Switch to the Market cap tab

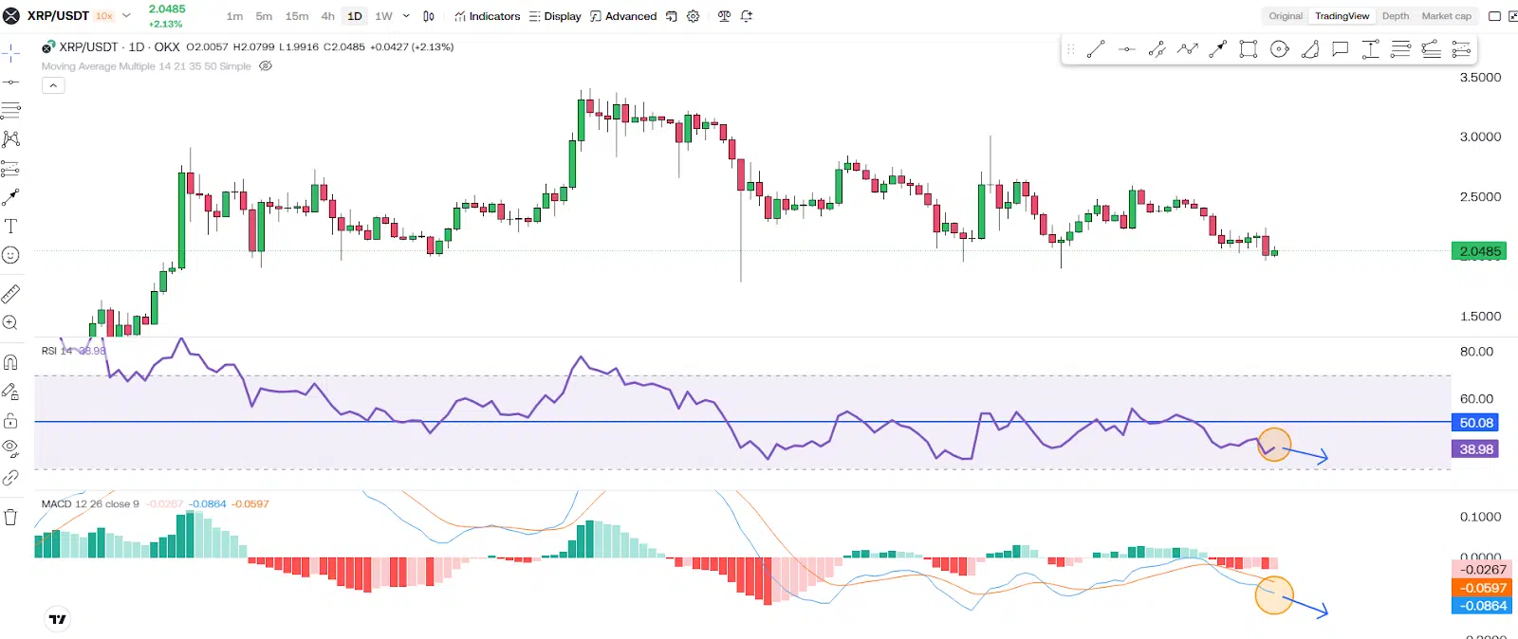pos(1446,16)
